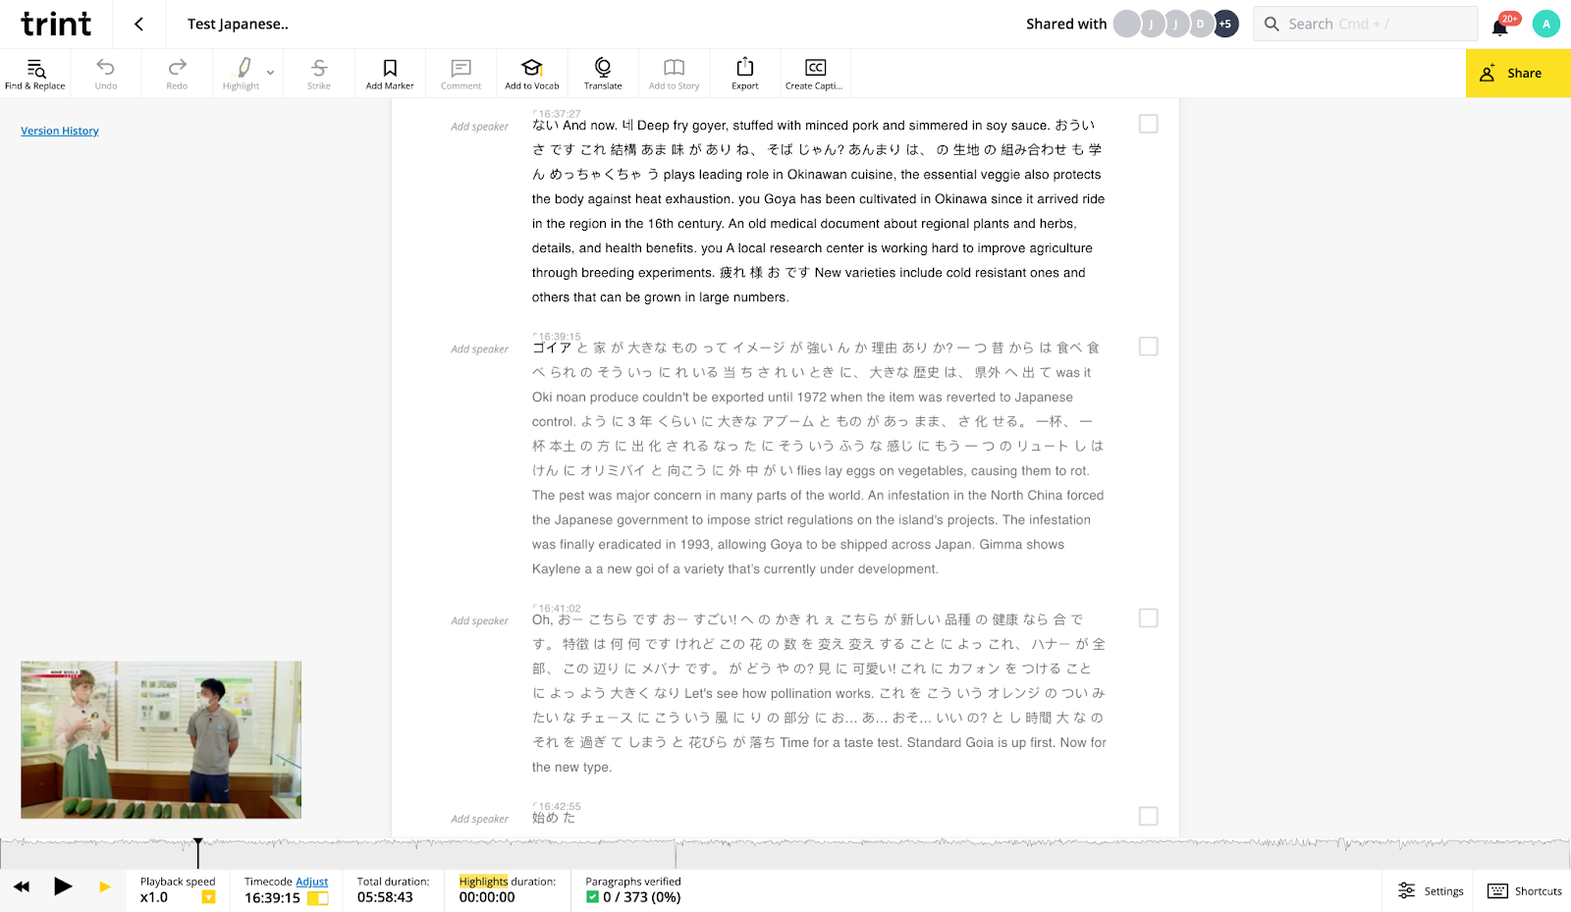This screenshot has height=912, width=1571.
Task: Click the 16:41:02 timestamp
Action: tap(559, 609)
